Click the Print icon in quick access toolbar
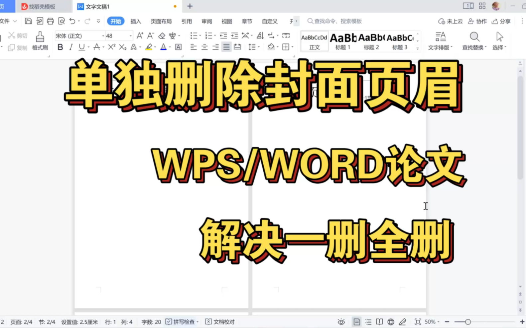Viewport: 526px width, 328px height. coord(50,21)
